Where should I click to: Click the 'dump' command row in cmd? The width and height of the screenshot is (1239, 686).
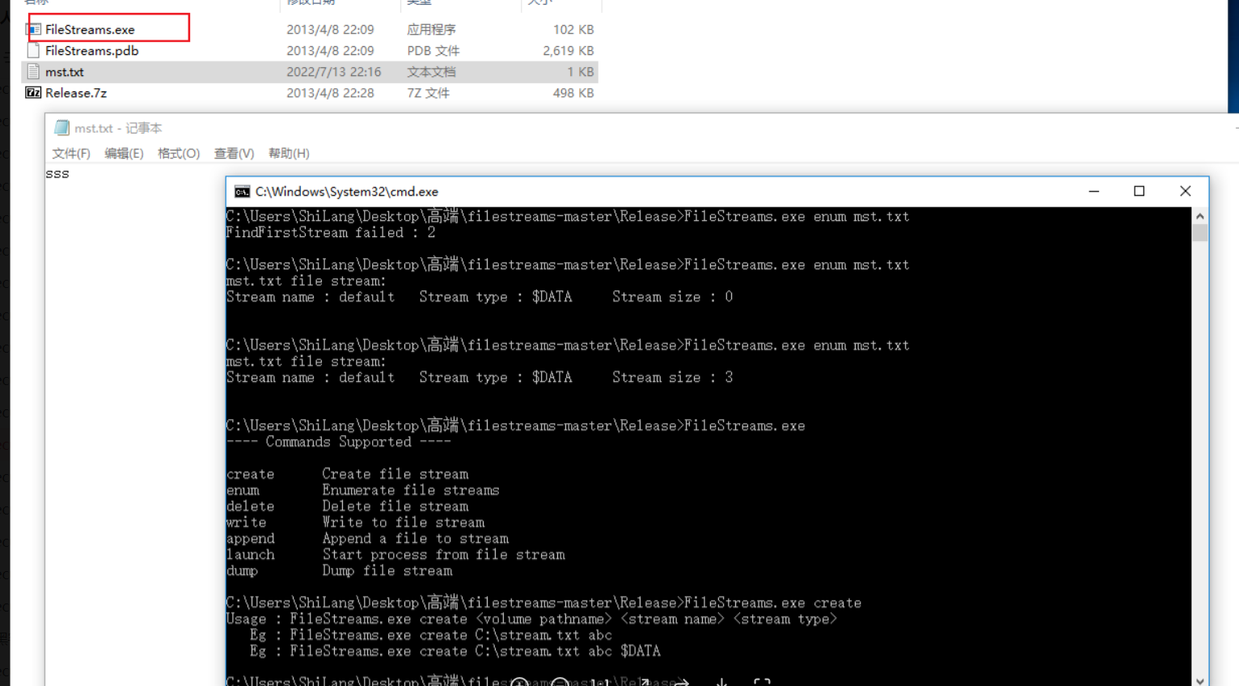340,571
